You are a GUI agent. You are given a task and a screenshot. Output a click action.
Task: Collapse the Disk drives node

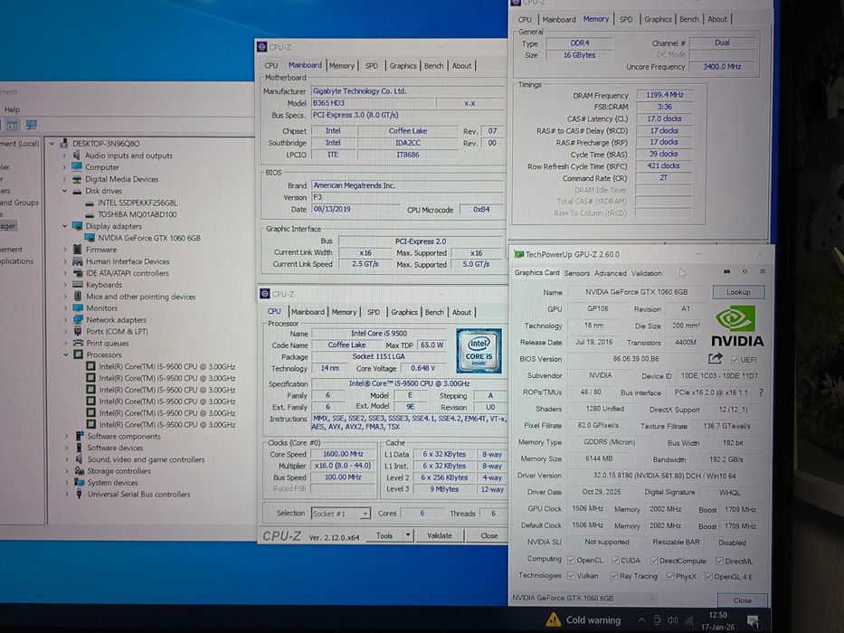pyautogui.click(x=64, y=191)
